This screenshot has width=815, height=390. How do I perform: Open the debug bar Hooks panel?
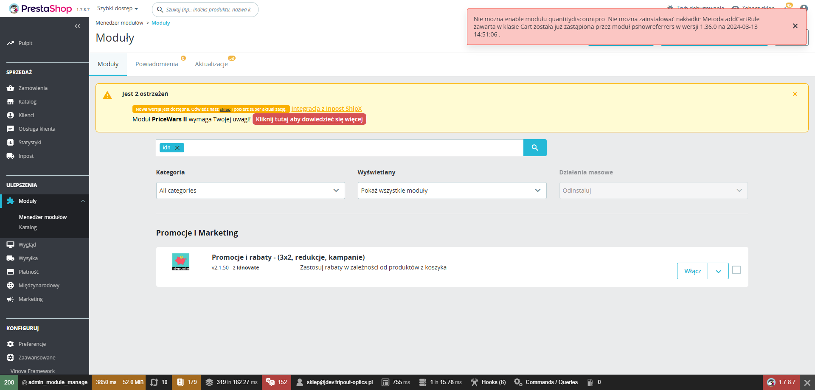pyautogui.click(x=488, y=382)
